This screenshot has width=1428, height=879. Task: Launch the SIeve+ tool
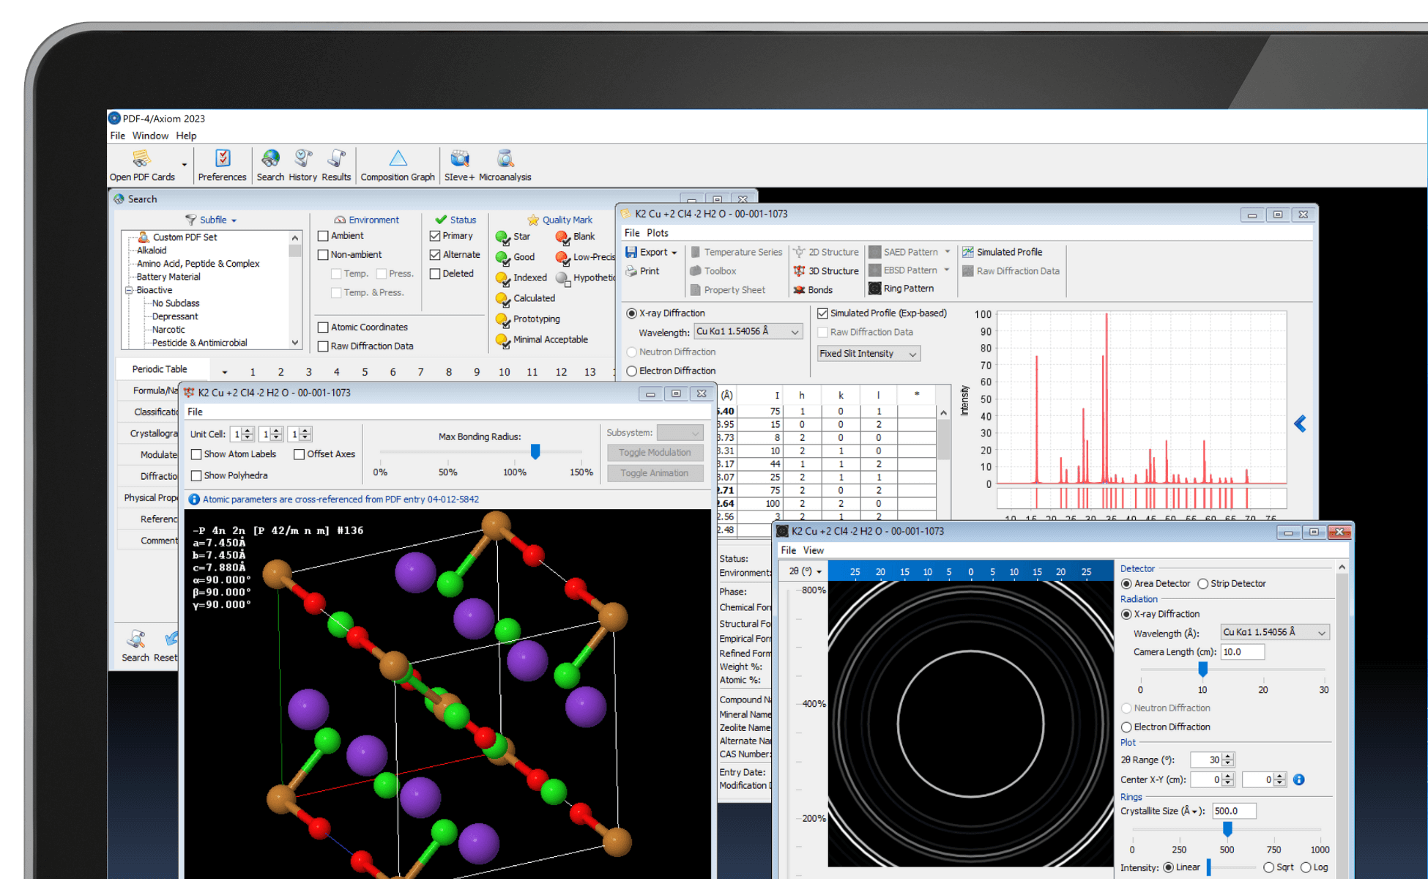click(x=459, y=159)
